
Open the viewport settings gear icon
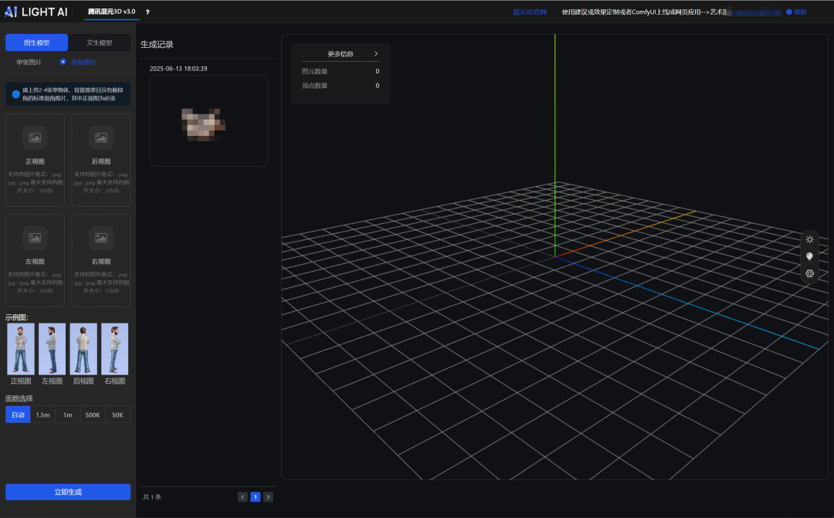809,273
